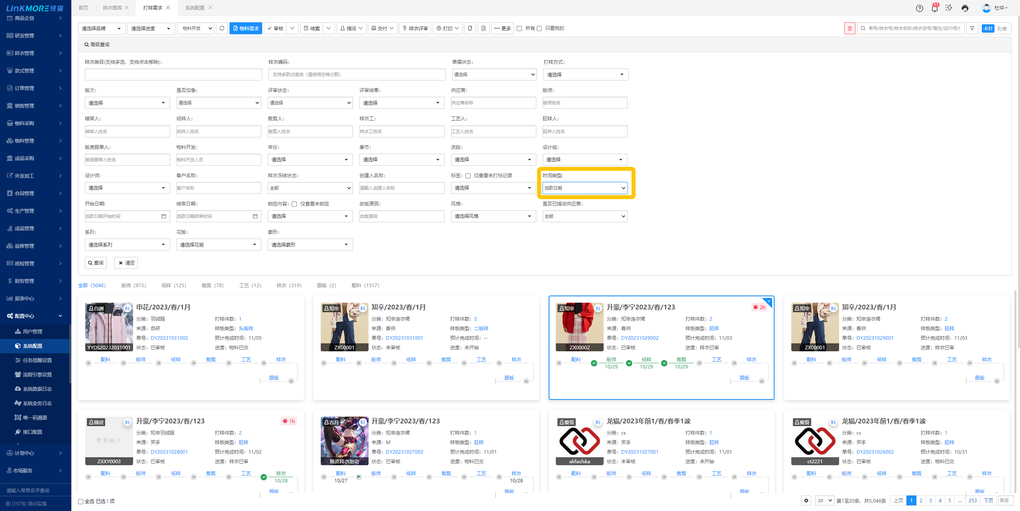
Task: Open table settings gear icon
Action: click(806, 501)
